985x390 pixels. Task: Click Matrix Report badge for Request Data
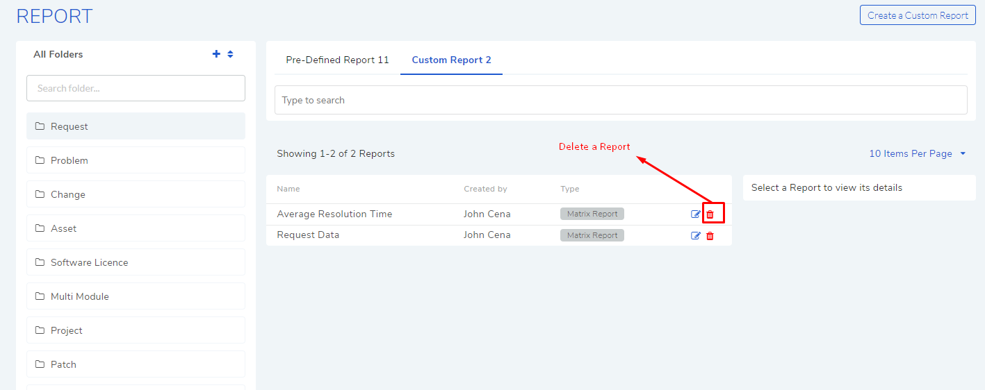[x=592, y=235]
